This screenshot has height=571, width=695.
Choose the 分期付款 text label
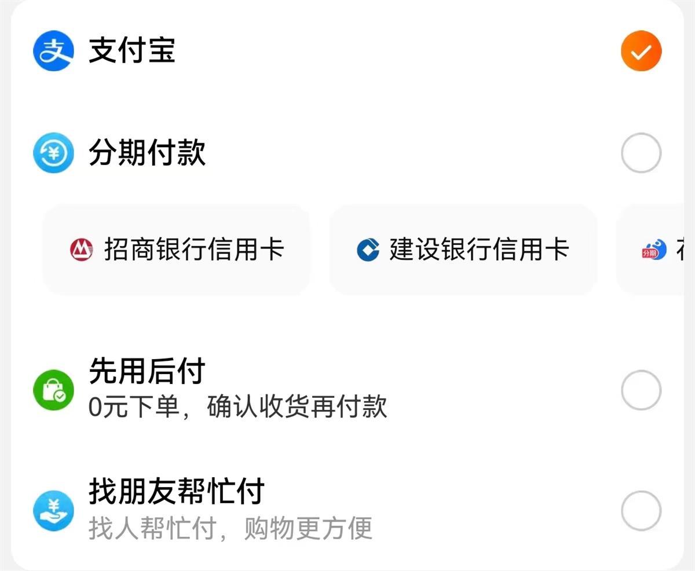pyautogui.click(x=147, y=153)
